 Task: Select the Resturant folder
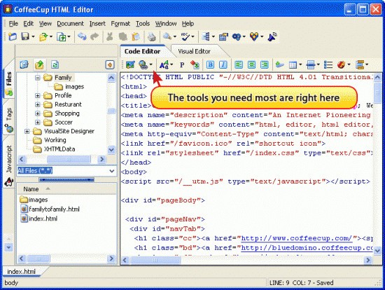pos(68,104)
